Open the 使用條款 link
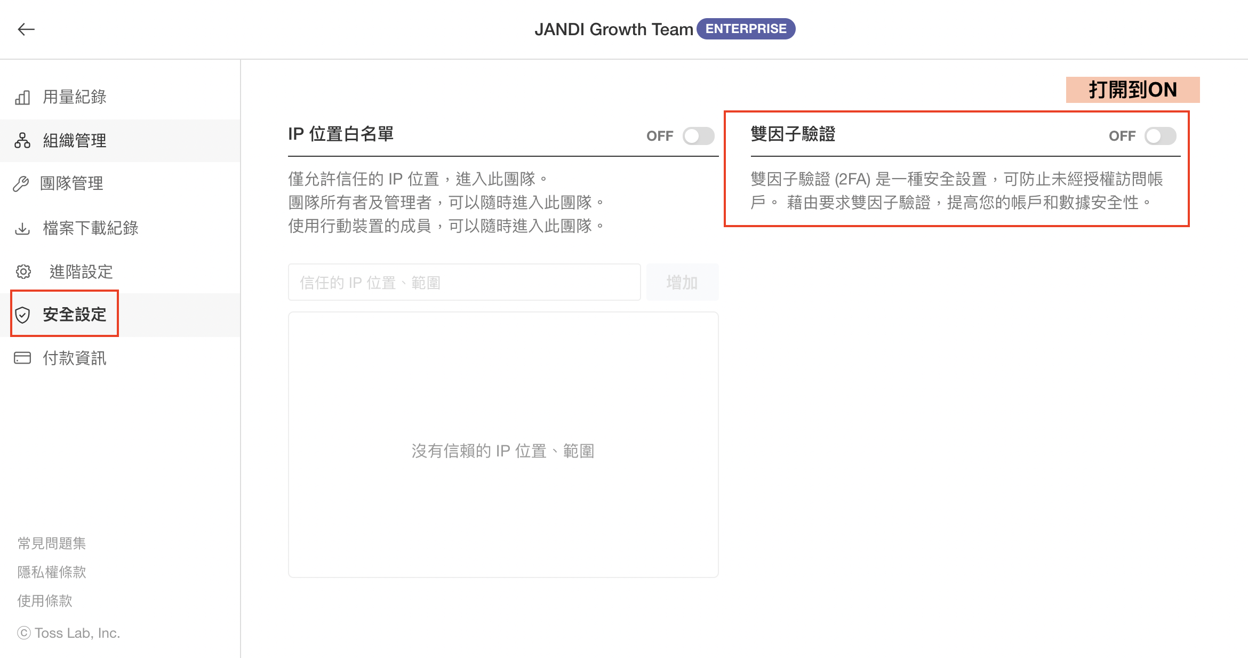 coord(45,601)
